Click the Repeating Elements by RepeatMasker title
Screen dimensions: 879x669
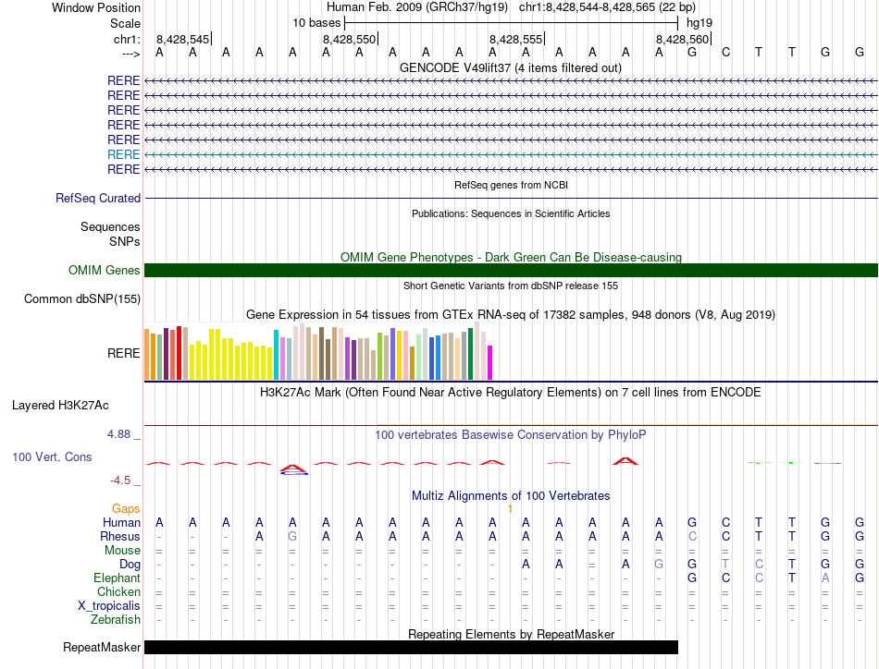click(511, 634)
